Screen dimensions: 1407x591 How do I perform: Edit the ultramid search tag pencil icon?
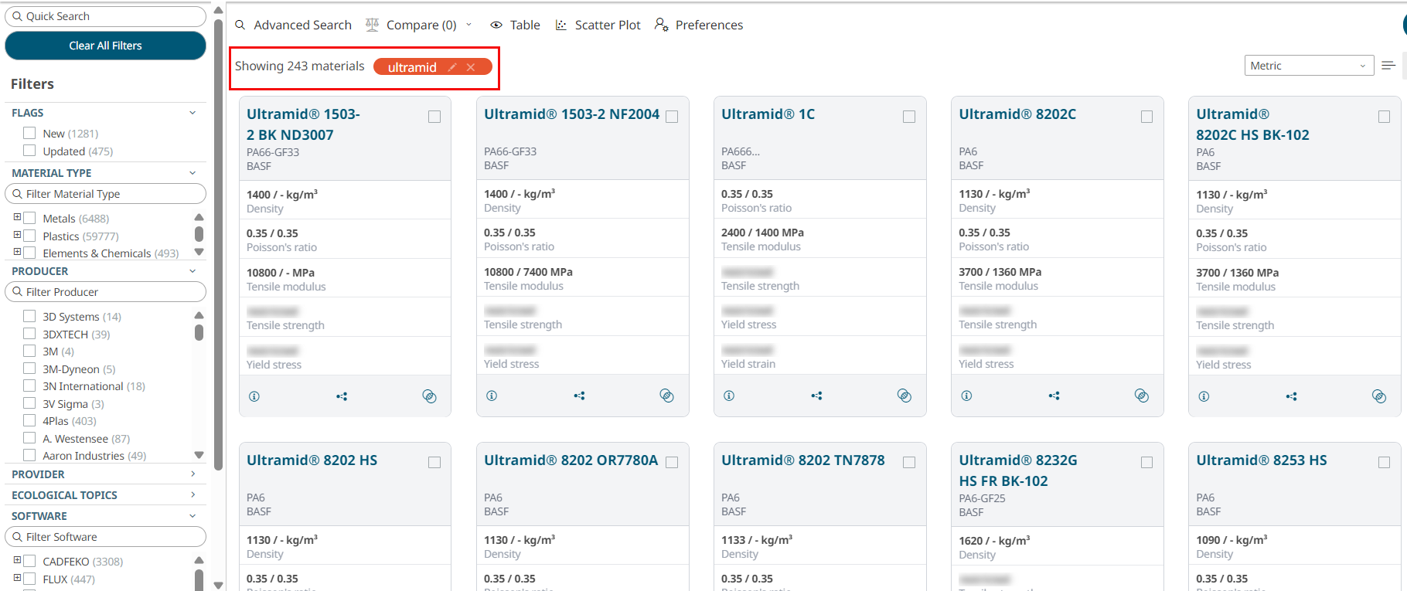tap(452, 67)
